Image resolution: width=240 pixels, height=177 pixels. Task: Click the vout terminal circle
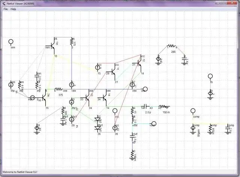point(154,123)
